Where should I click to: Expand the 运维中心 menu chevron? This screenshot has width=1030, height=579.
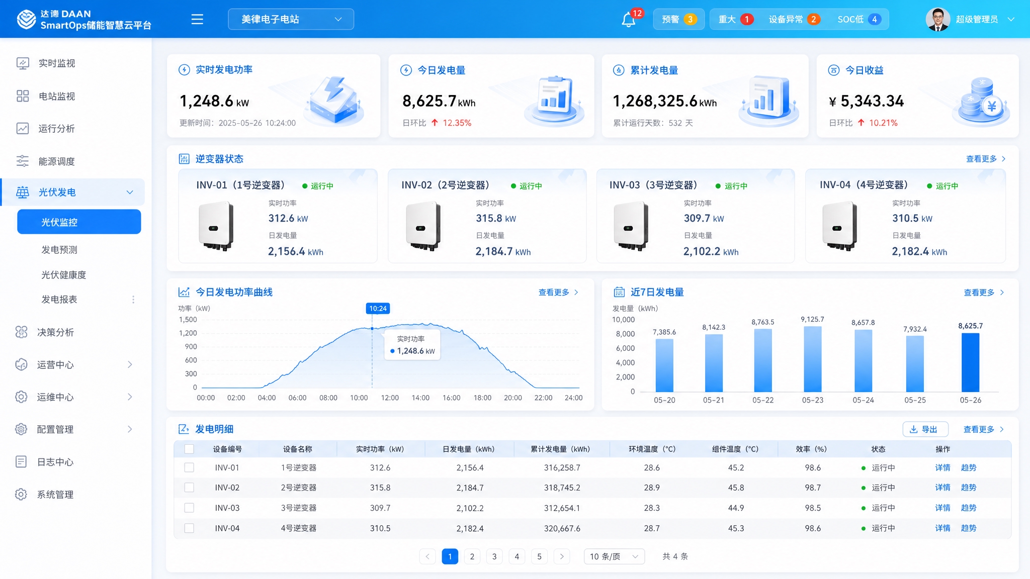pos(130,397)
